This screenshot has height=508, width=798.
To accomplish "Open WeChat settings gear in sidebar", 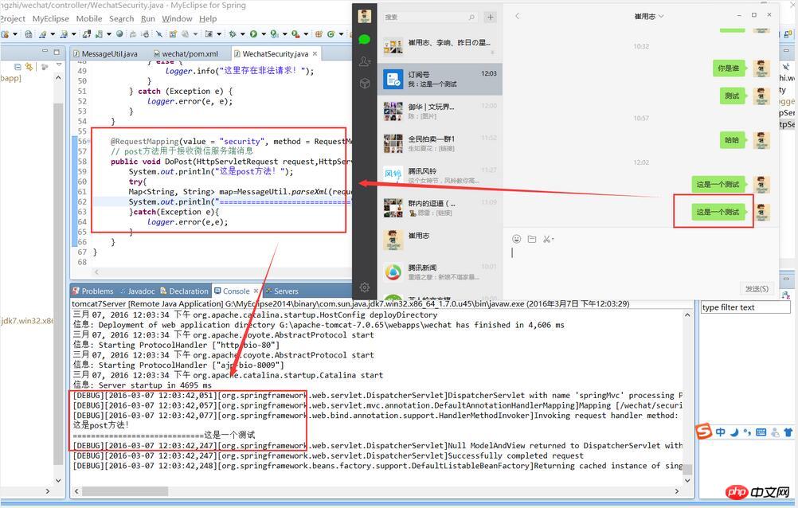I will [365, 287].
